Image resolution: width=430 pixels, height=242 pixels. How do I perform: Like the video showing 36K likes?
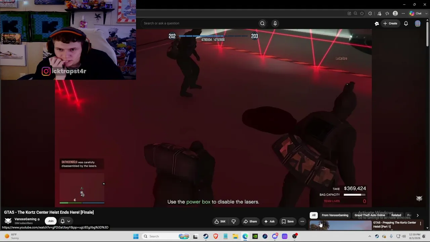[220, 221]
